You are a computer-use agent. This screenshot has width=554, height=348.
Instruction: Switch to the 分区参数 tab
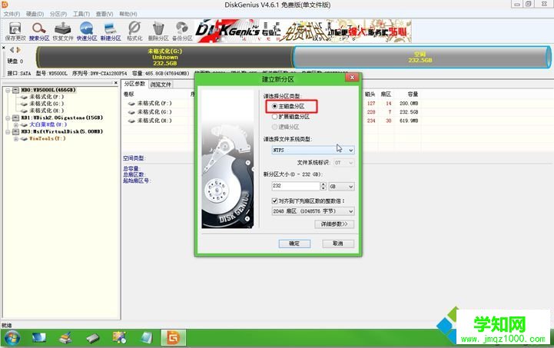(x=134, y=84)
